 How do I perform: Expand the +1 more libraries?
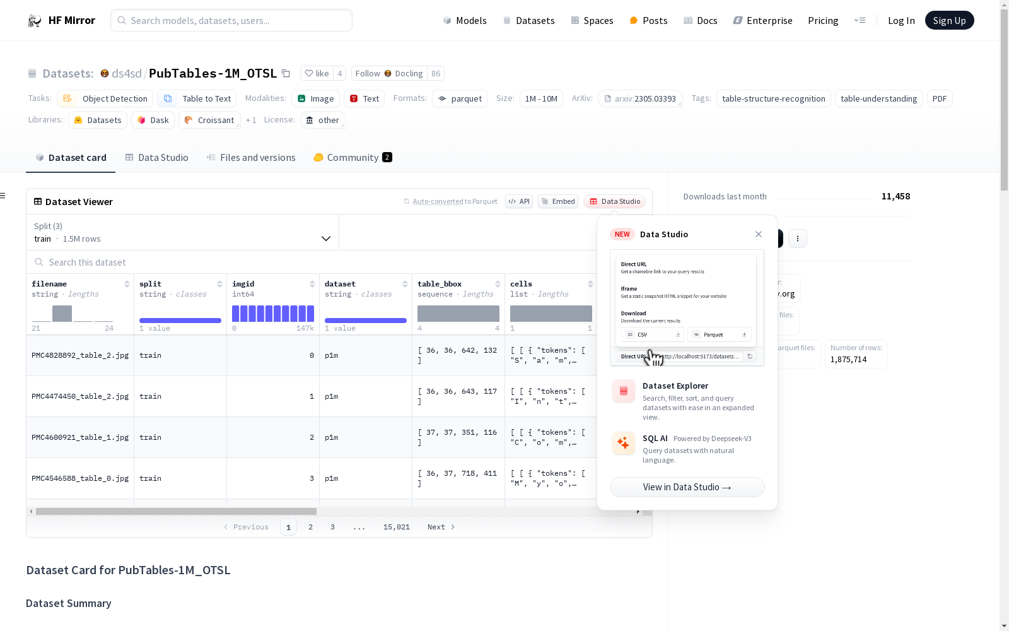click(x=251, y=121)
